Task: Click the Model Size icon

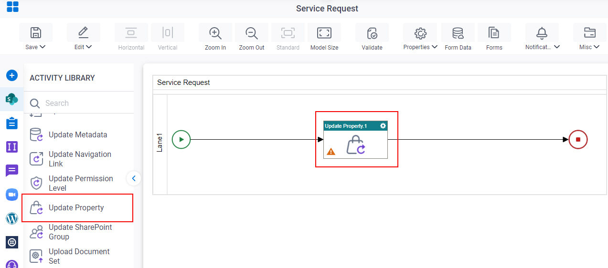Action: (324, 32)
